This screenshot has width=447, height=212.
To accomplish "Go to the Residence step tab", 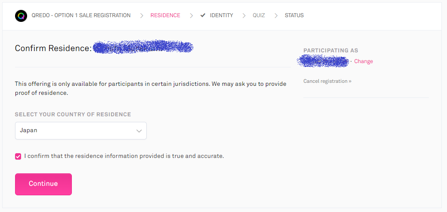I will pyautogui.click(x=165, y=15).
